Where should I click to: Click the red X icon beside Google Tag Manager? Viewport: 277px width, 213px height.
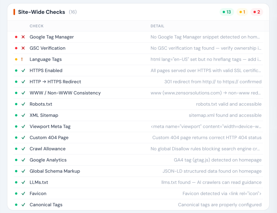click(x=23, y=37)
